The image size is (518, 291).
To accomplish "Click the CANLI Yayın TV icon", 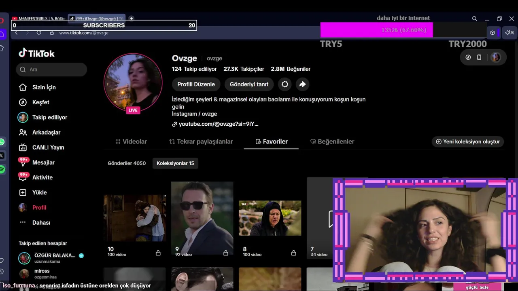I will (x=23, y=148).
